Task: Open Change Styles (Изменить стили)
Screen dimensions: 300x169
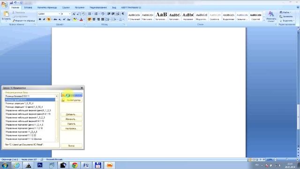Action: 271,16
